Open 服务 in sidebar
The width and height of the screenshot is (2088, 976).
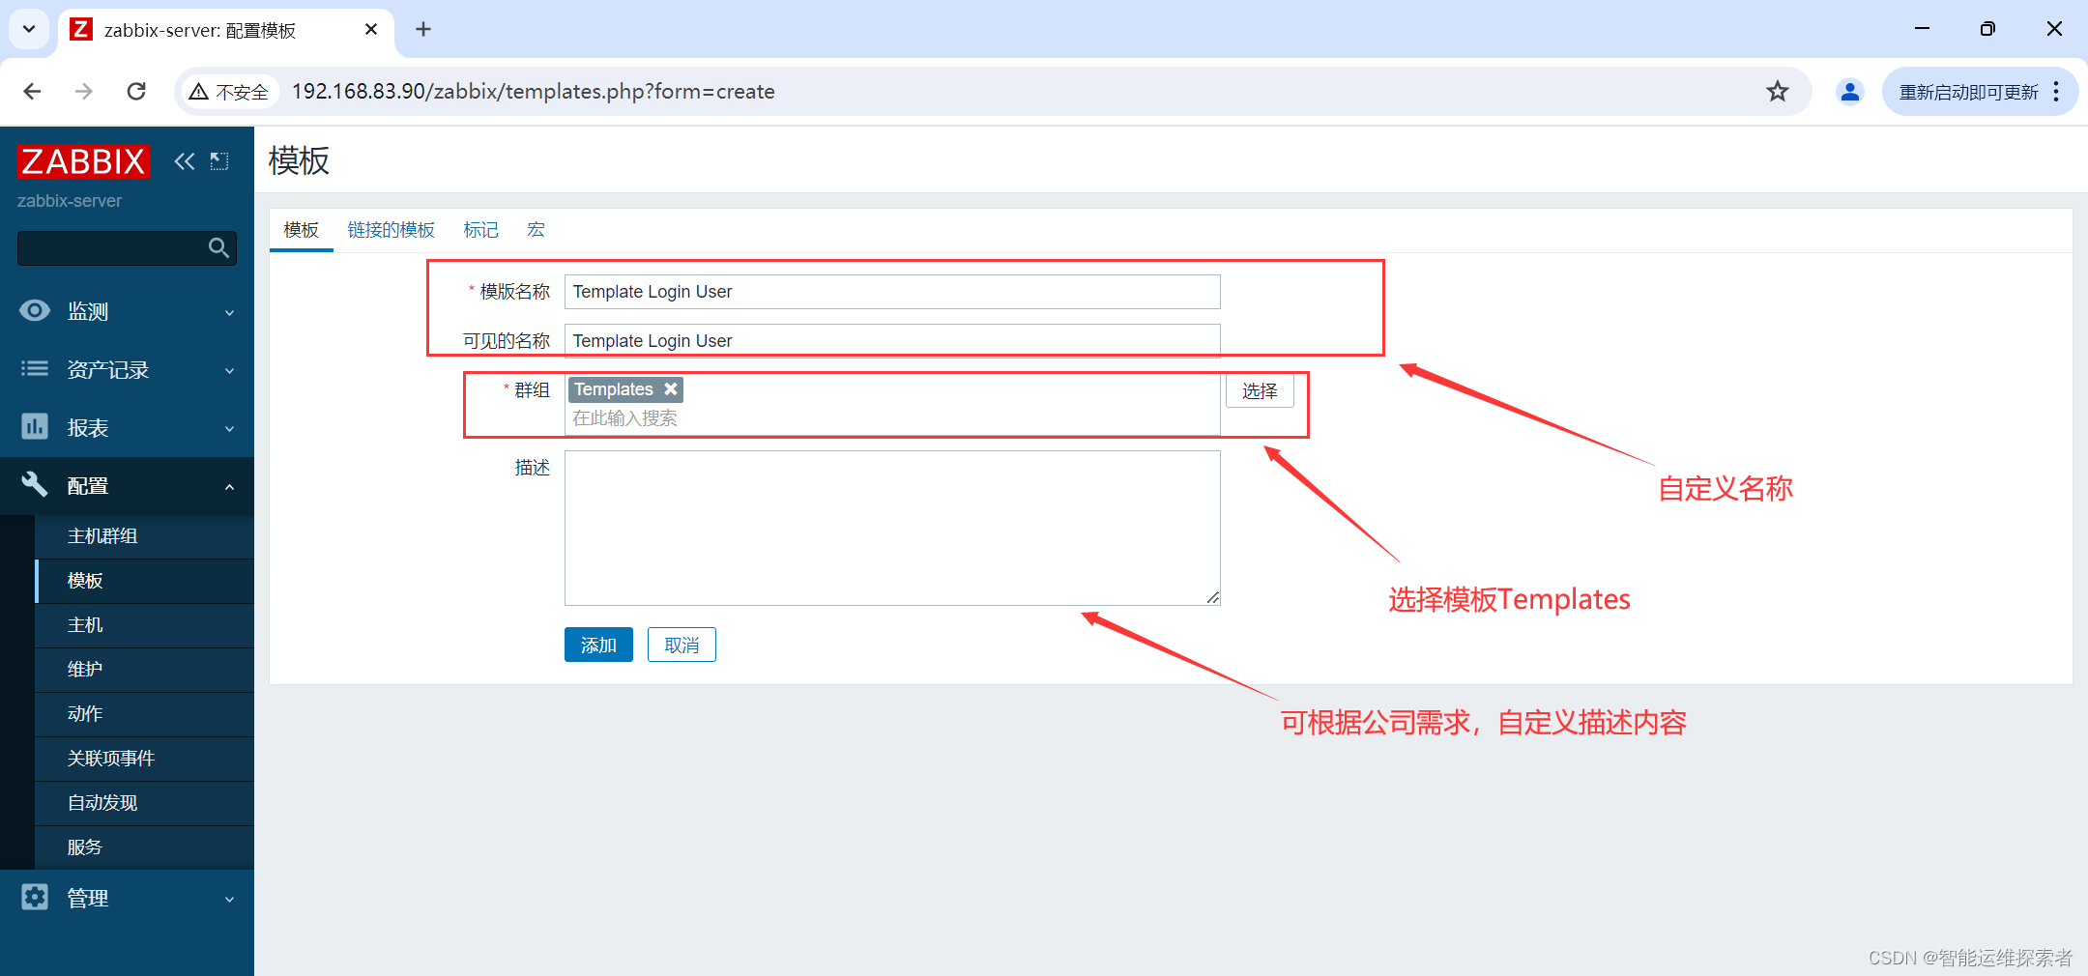(144, 847)
